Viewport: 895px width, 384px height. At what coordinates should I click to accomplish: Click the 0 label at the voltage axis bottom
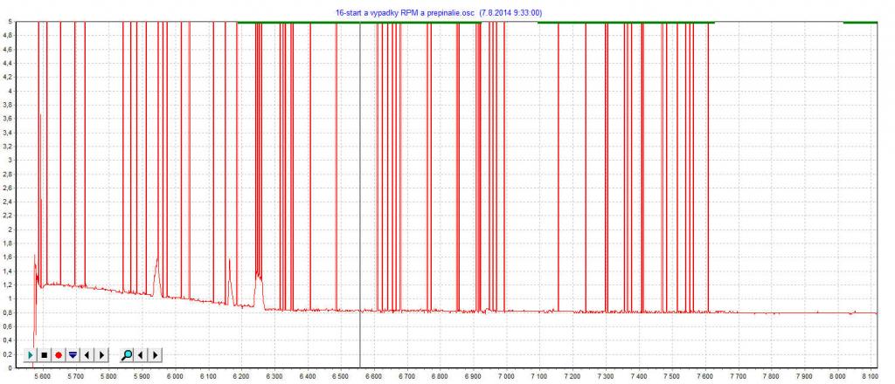pos(8,368)
